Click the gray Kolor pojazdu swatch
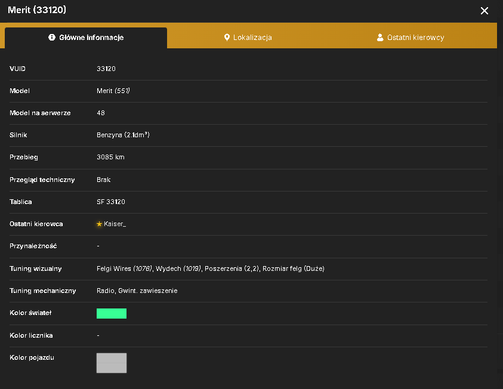 tap(112, 363)
